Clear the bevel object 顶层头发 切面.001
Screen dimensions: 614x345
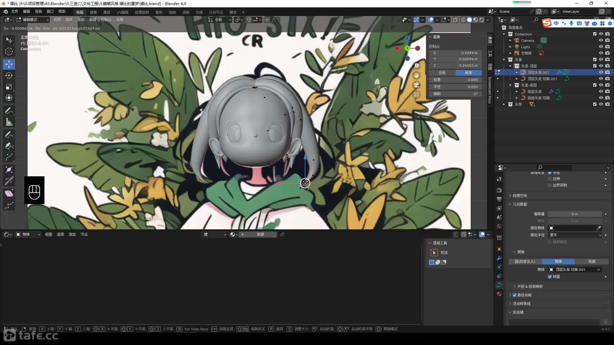599,270
